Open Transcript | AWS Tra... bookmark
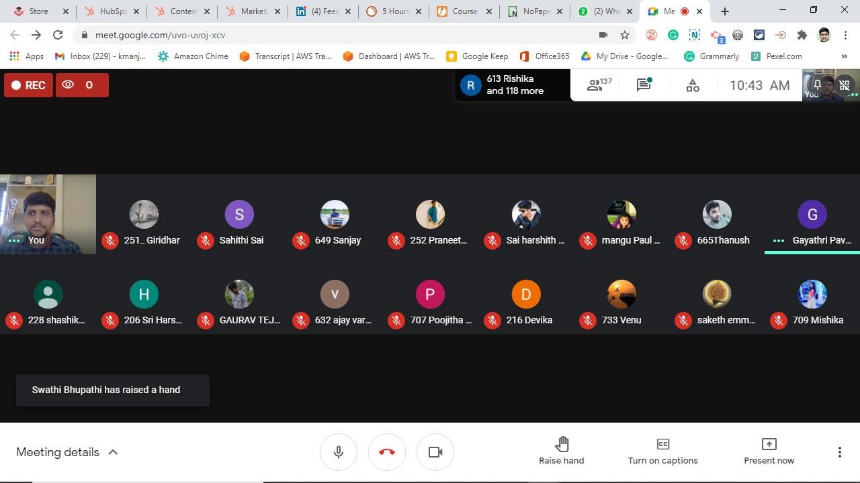The image size is (860, 483). tap(286, 56)
